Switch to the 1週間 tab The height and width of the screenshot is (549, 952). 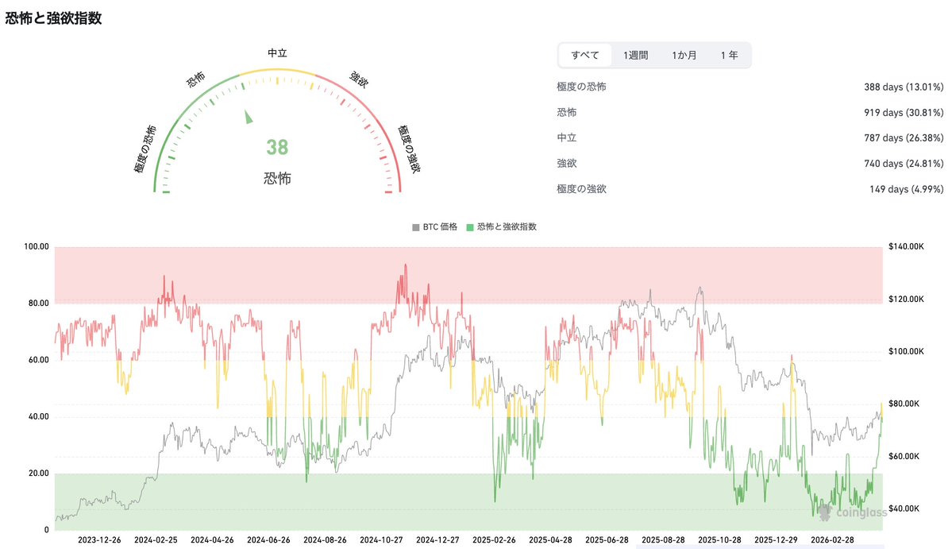[x=635, y=56]
